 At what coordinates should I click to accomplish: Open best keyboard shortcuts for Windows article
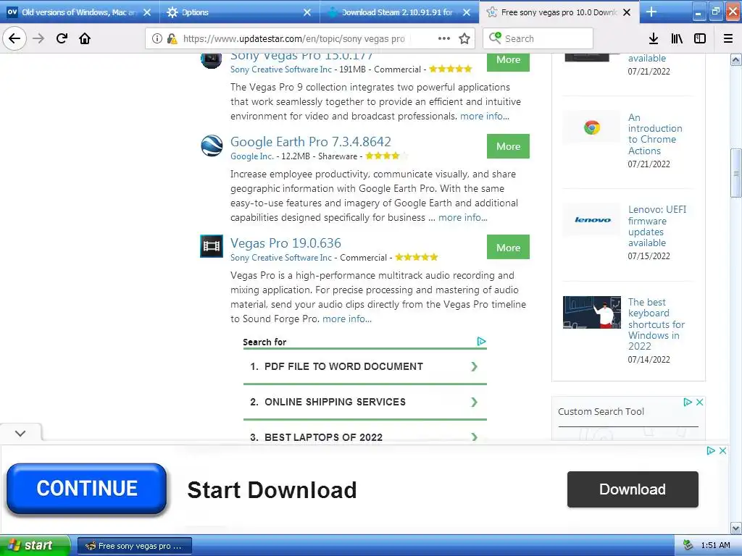click(656, 324)
